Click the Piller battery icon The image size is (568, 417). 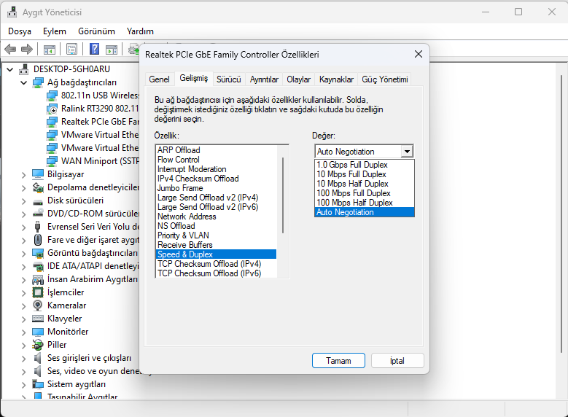click(x=38, y=345)
